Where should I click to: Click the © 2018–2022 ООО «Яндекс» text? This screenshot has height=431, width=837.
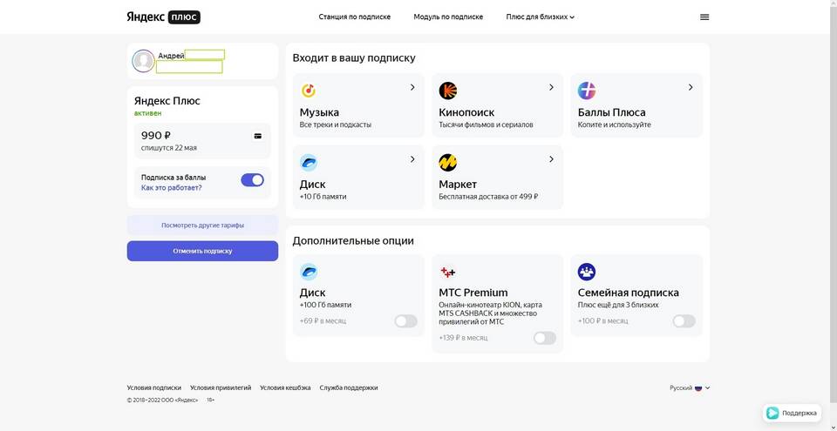click(162, 400)
